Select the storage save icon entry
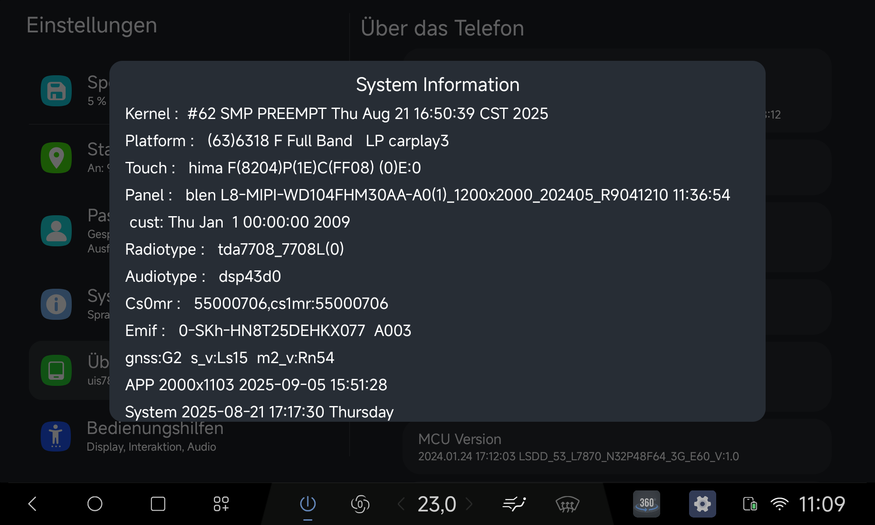Viewport: 875px width, 525px height. click(x=56, y=91)
